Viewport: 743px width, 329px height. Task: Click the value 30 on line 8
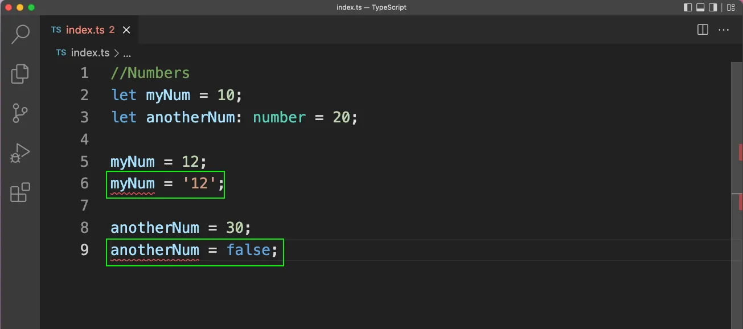[235, 228]
